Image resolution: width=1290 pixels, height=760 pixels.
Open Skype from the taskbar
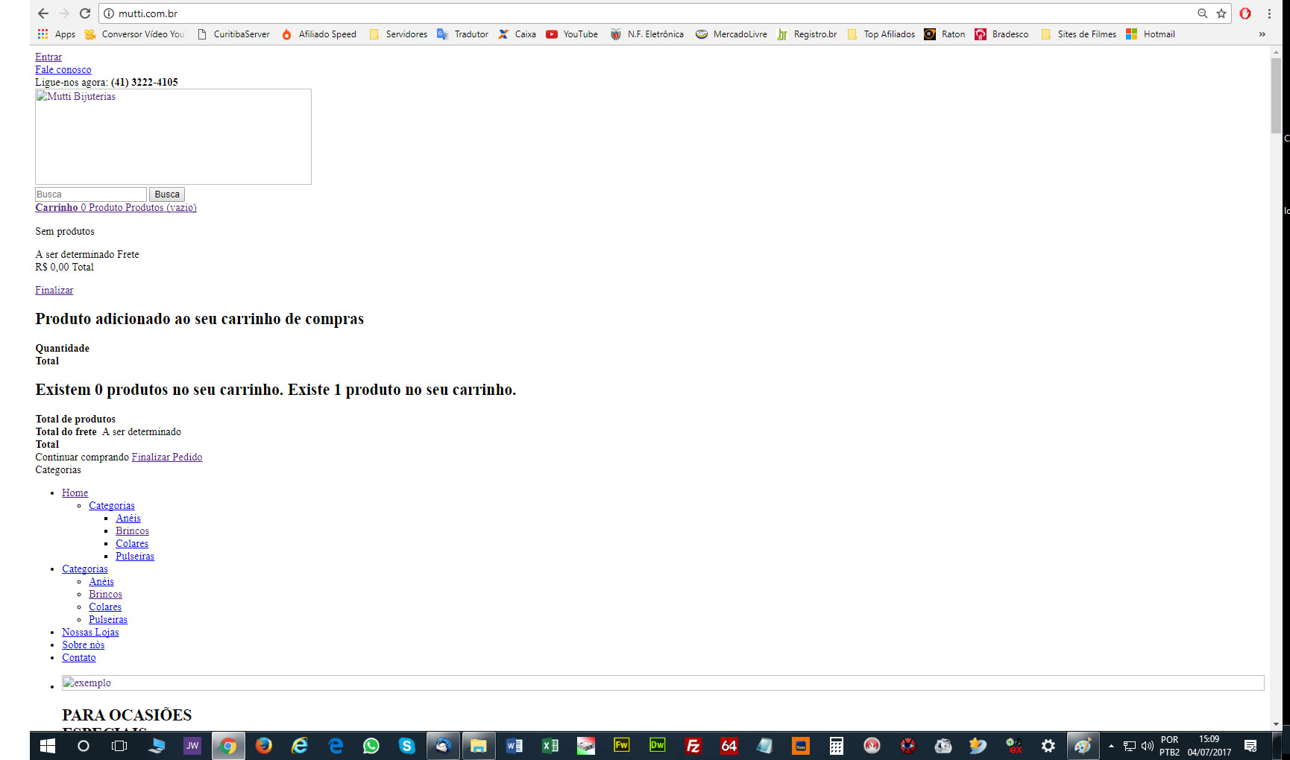pos(407,746)
